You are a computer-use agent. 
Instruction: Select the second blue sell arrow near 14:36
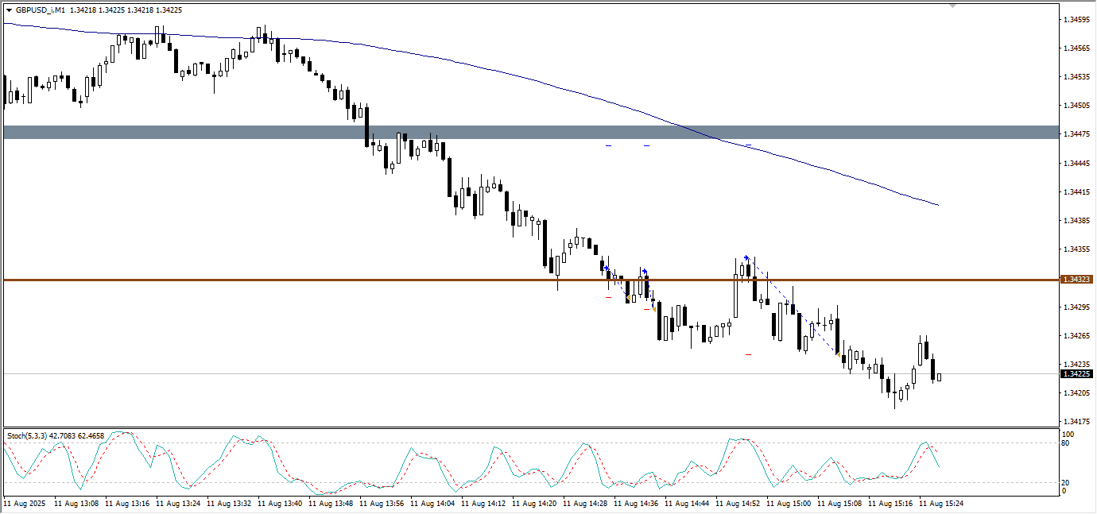[644, 271]
